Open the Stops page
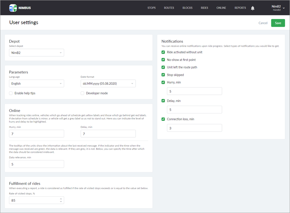The height and width of the screenshot is (213, 290). pos(151,8)
